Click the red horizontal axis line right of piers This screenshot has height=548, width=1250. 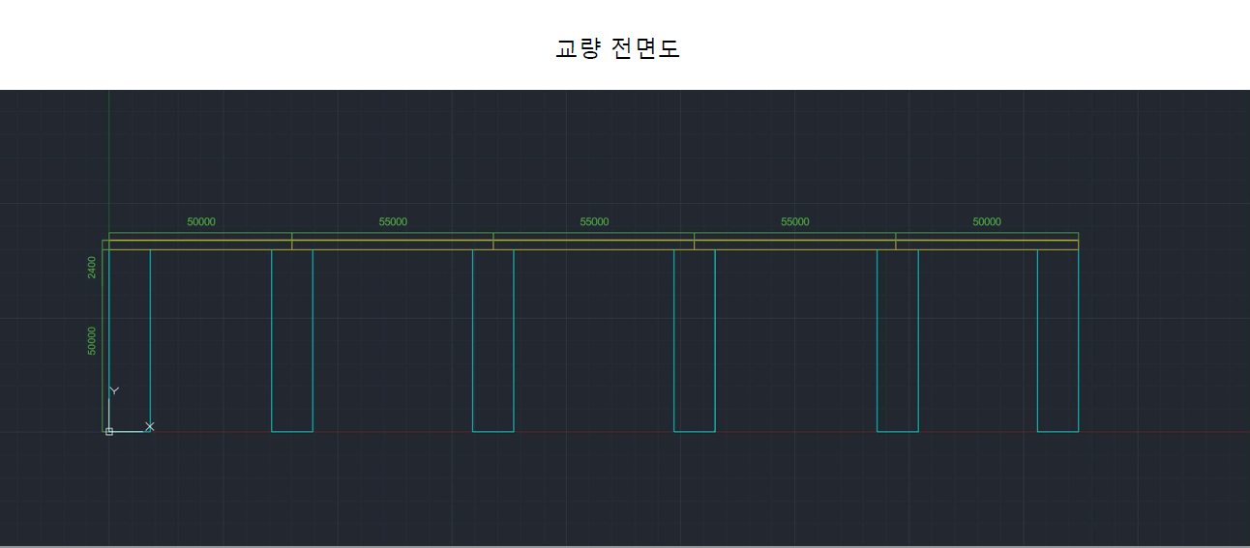click(1161, 431)
